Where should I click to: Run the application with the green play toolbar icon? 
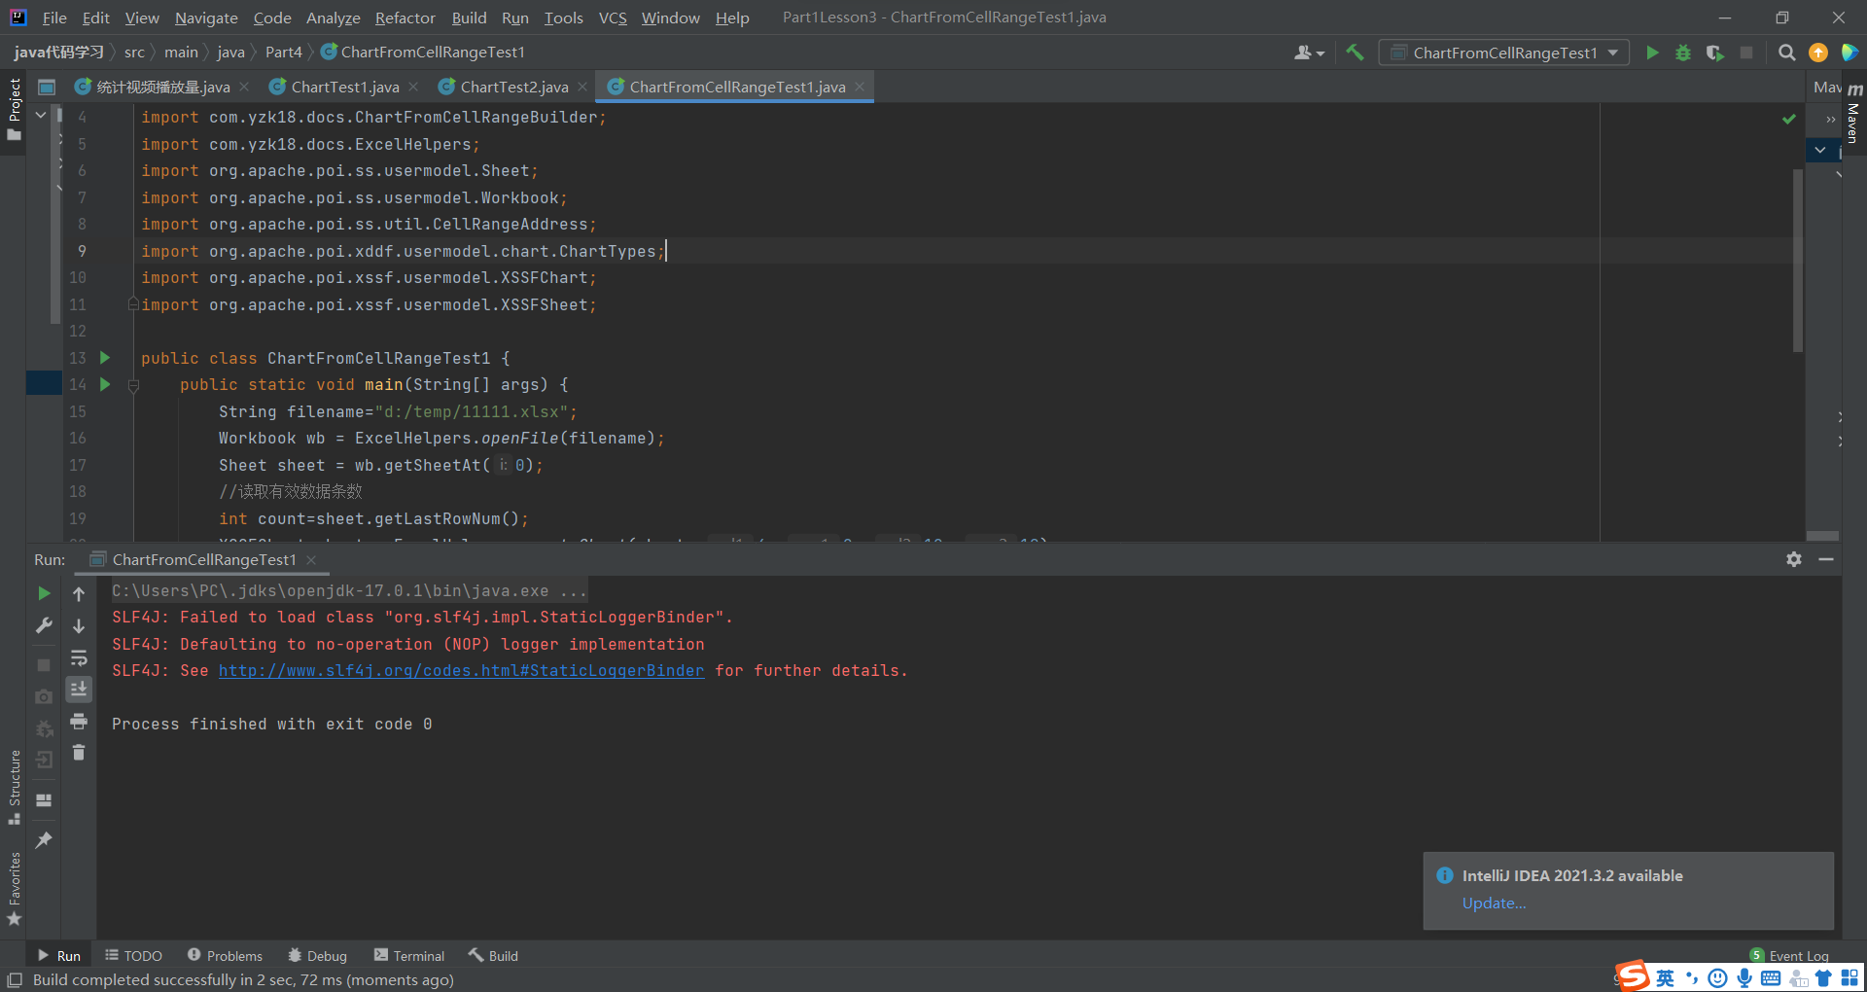[1652, 53]
